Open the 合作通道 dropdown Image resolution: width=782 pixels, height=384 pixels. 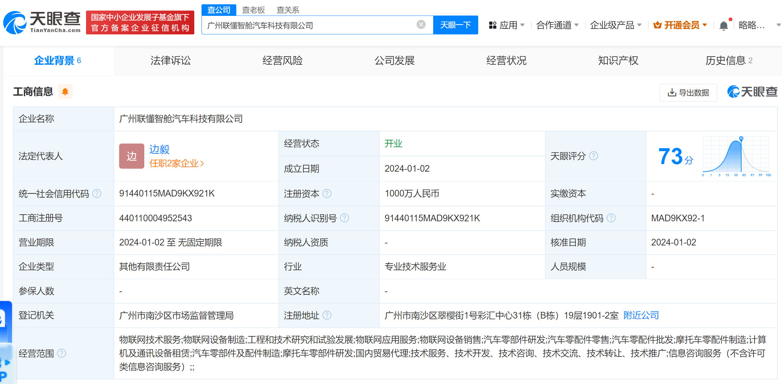coord(557,25)
